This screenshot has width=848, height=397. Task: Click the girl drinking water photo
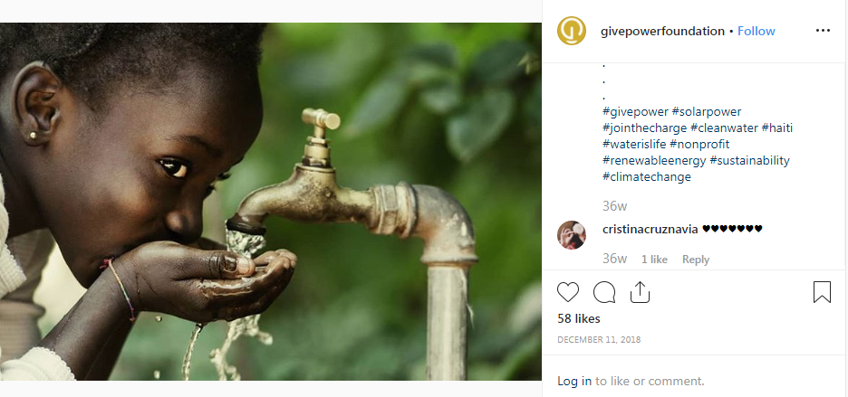271,201
